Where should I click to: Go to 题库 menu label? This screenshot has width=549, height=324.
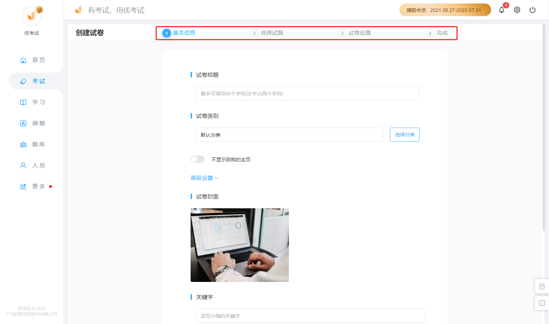tap(39, 144)
